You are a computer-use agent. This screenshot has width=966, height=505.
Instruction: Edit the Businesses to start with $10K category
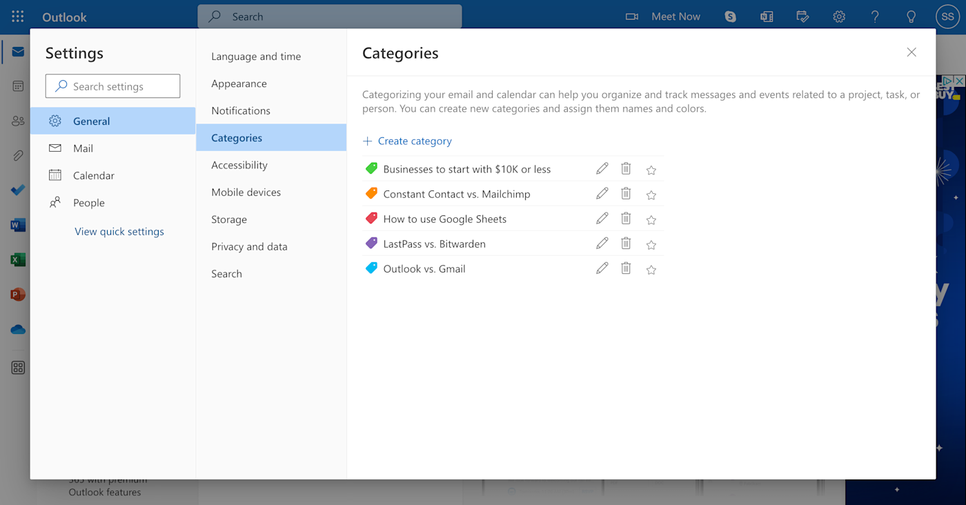coord(602,169)
